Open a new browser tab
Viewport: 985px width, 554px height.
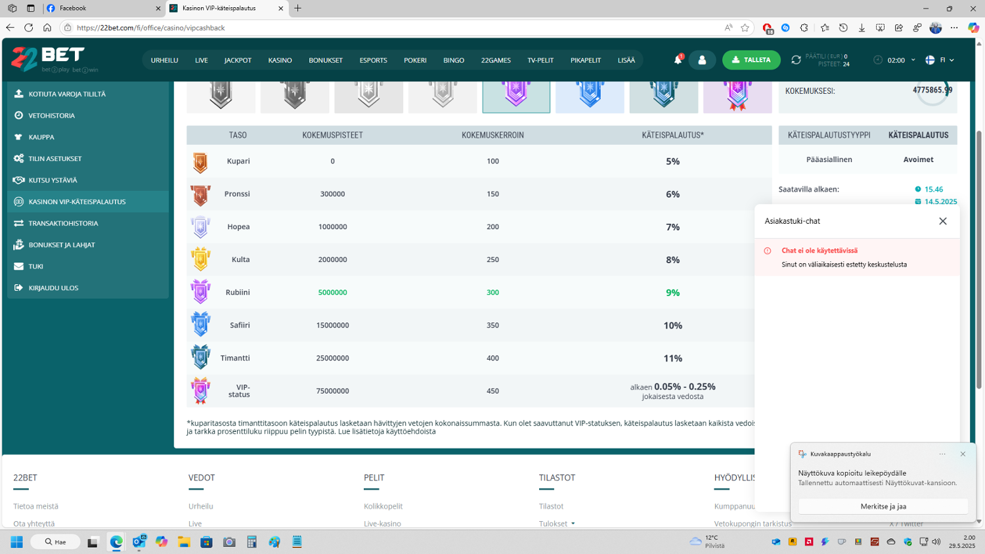tap(298, 9)
